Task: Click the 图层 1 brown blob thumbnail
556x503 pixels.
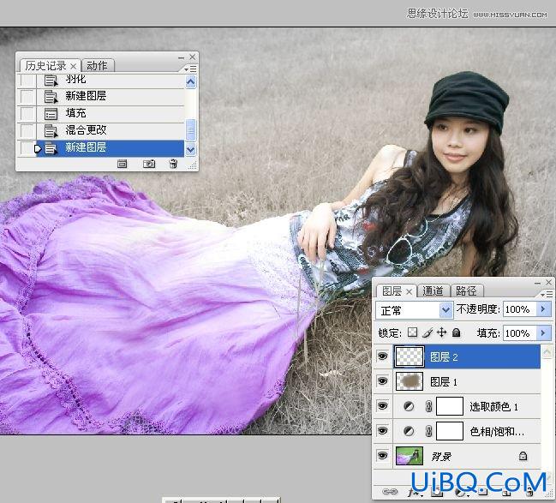Action: tap(410, 381)
